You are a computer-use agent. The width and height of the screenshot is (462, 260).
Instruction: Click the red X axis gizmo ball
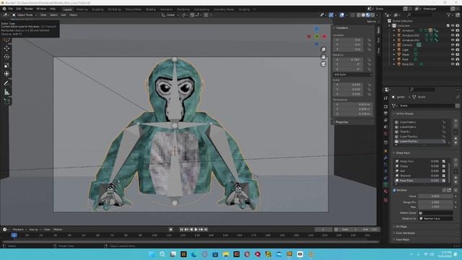324,37
